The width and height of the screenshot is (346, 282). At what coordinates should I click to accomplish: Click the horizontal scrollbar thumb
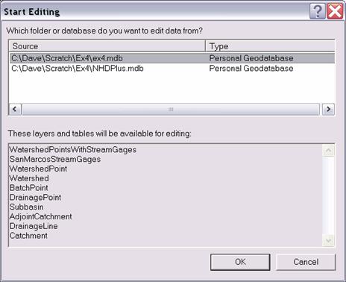click(171, 109)
